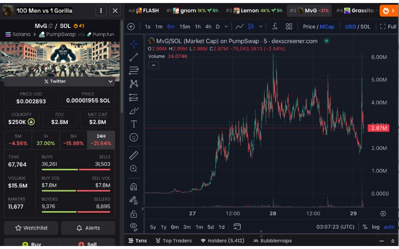Select the candlestick chart style
Image resolution: width=399 pixels, height=249 pixels.
[251, 26]
